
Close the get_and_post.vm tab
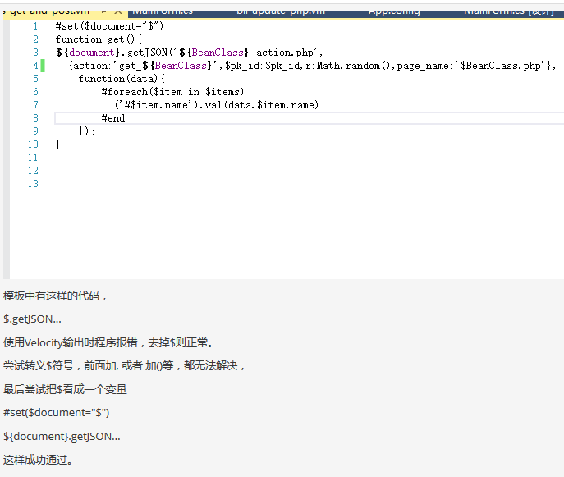(118, 11)
